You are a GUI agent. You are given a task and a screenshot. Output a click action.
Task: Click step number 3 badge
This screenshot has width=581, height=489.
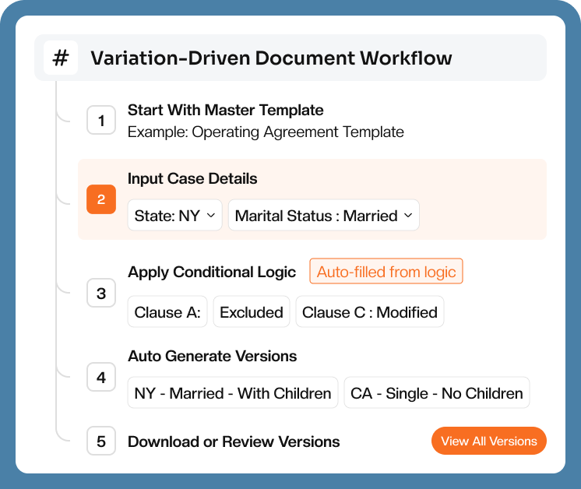101,294
